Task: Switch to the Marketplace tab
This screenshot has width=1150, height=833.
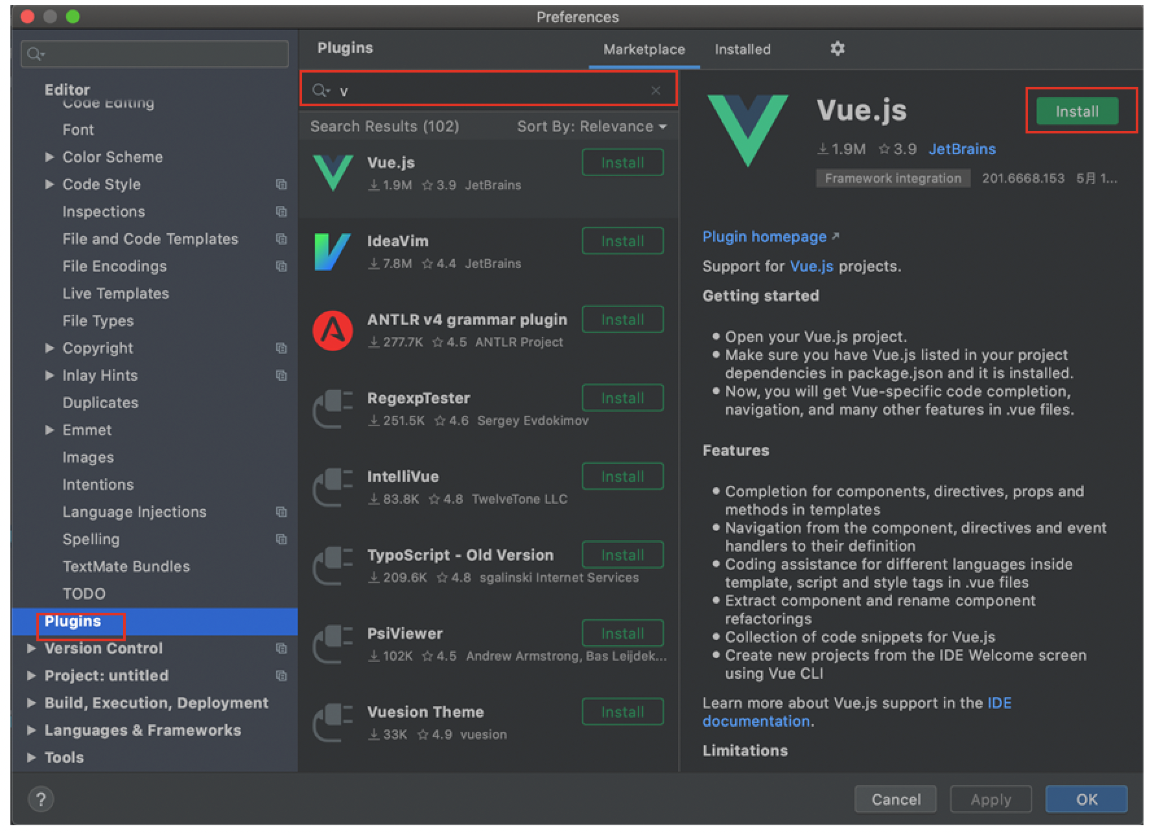Action: tap(644, 49)
